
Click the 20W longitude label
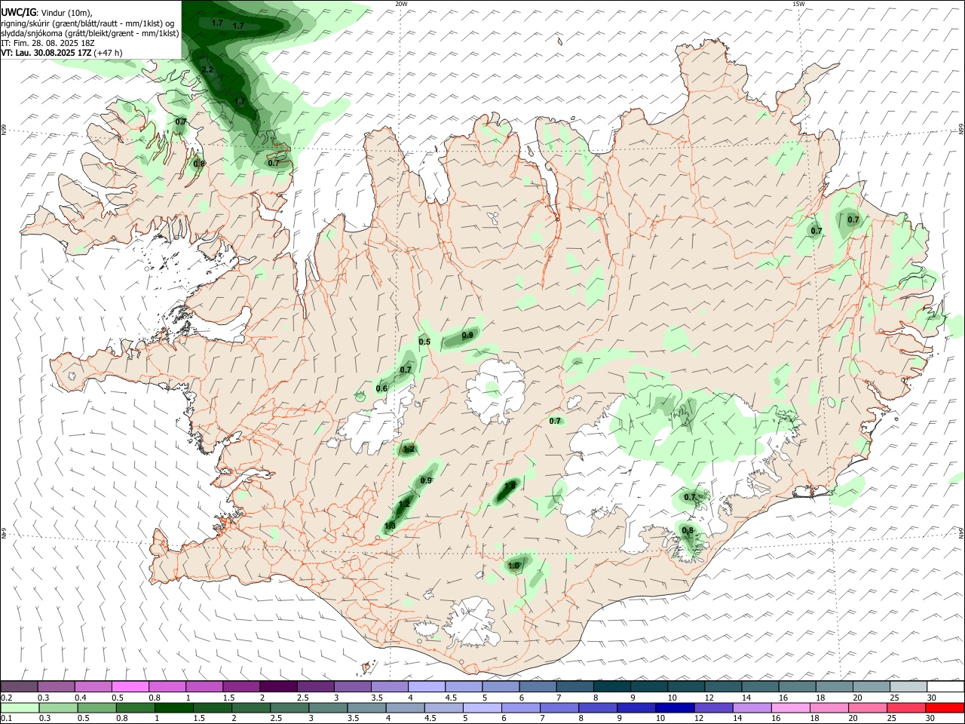(x=401, y=4)
